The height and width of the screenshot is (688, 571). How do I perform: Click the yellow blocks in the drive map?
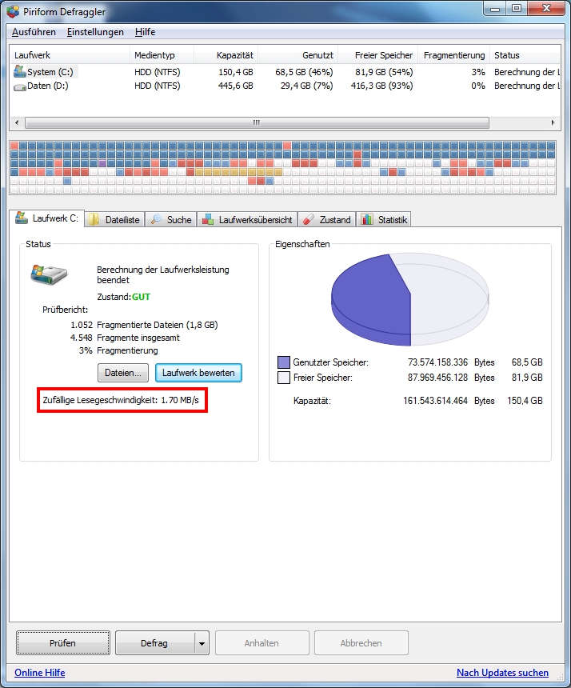[x=238, y=172]
